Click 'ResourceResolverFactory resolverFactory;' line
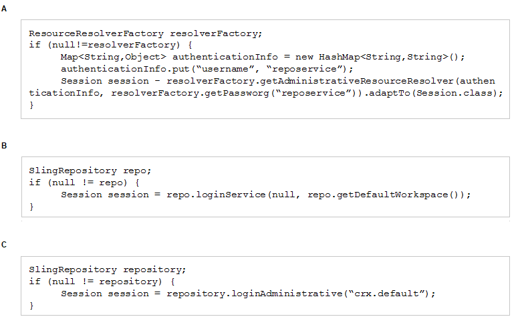This screenshot has height=329, width=524. pos(146,33)
